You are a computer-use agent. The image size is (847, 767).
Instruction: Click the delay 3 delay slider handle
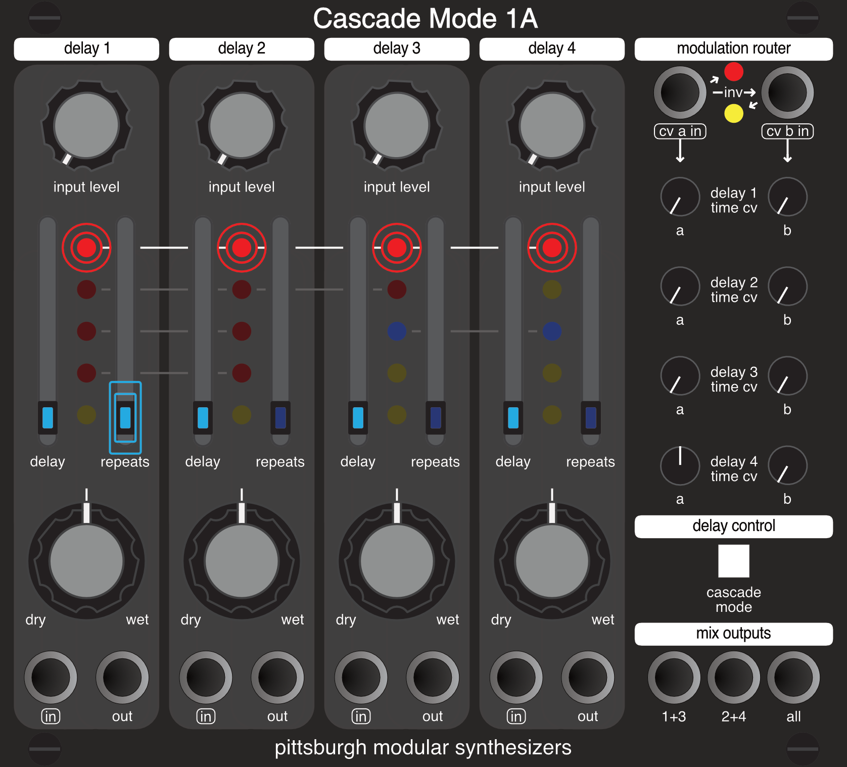[358, 417]
